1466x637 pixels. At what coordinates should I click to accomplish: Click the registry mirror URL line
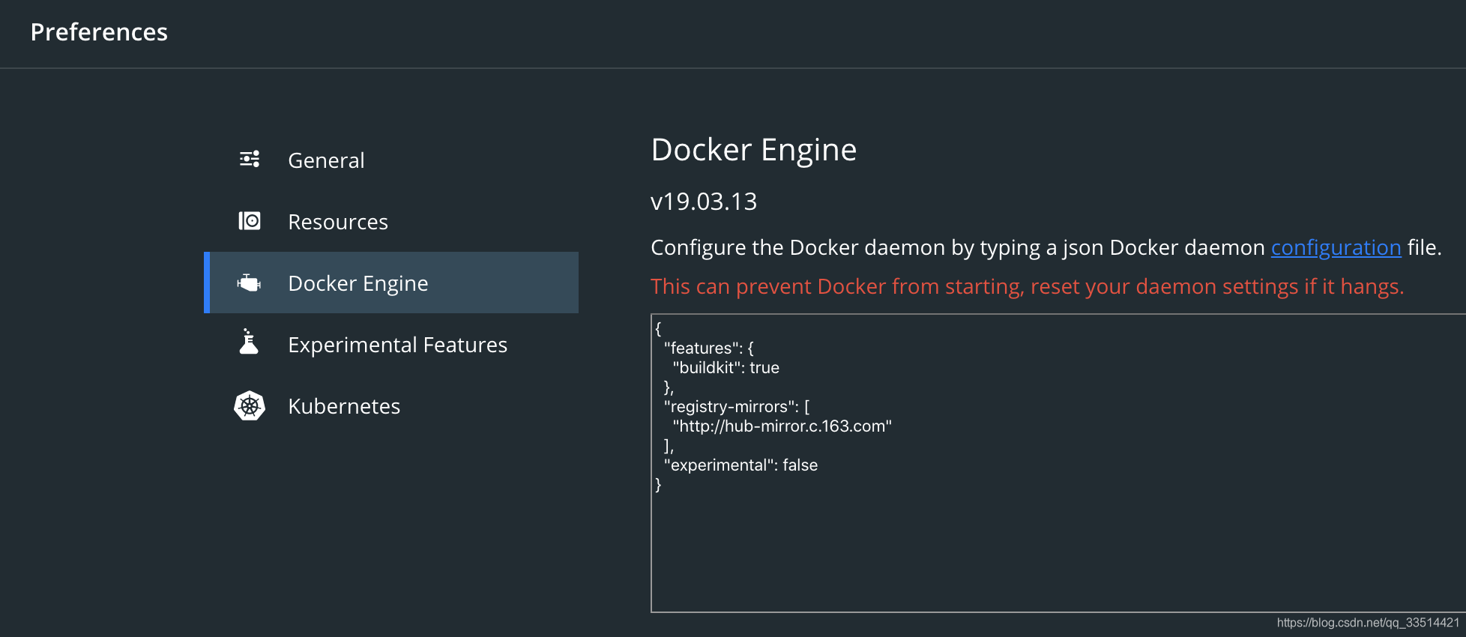pos(782,426)
